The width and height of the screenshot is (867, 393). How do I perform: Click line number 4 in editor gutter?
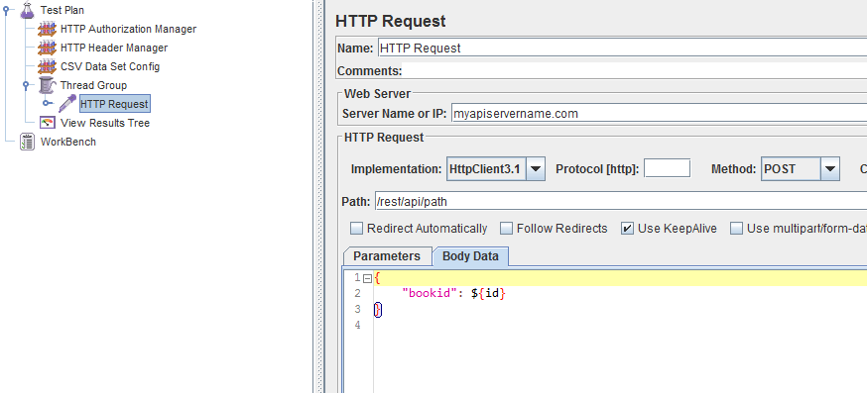(357, 325)
